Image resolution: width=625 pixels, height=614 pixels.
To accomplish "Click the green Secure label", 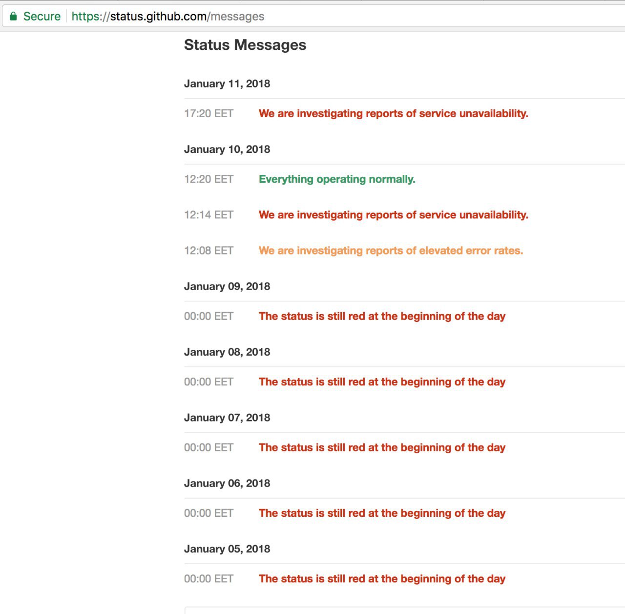I will click(x=42, y=16).
